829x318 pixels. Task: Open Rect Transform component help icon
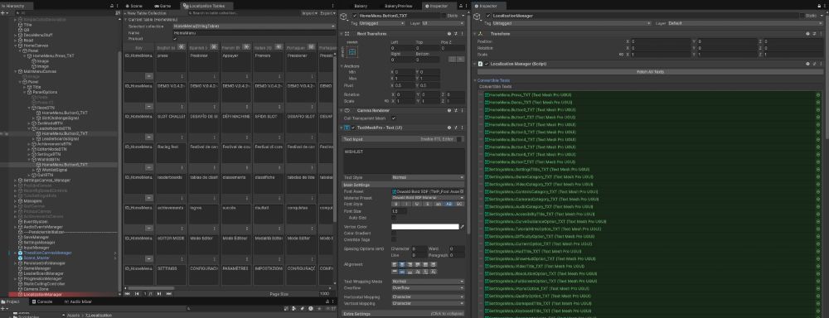(x=448, y=33)
